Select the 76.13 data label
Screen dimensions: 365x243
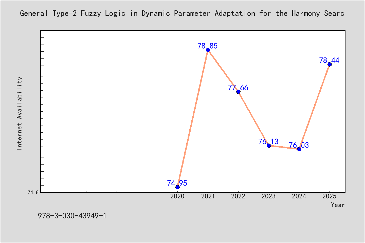(x=268, y=141)
